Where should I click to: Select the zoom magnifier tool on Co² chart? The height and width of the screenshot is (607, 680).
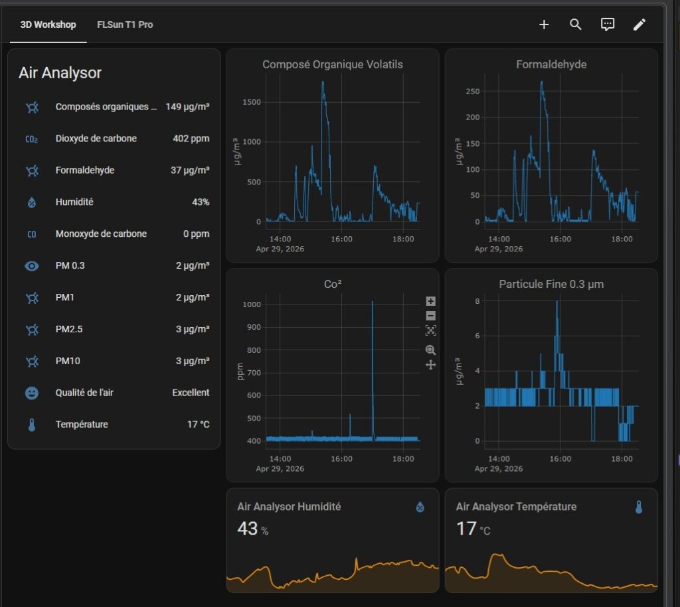click(x=430, y=350)
